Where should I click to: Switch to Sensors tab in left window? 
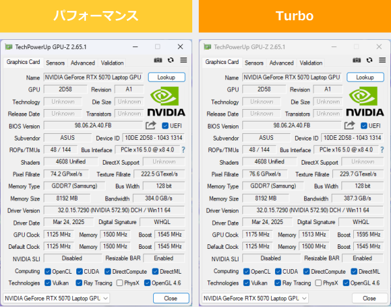55,63
